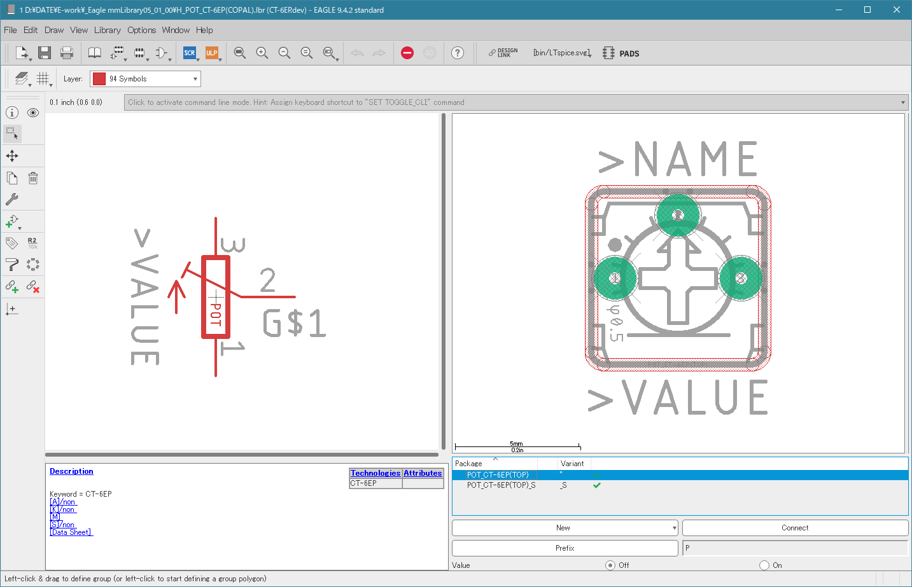Image resolution: width=912 pixels, height=587 pixels.
Task: Toggle the Show eye tool
Action: 33,113
